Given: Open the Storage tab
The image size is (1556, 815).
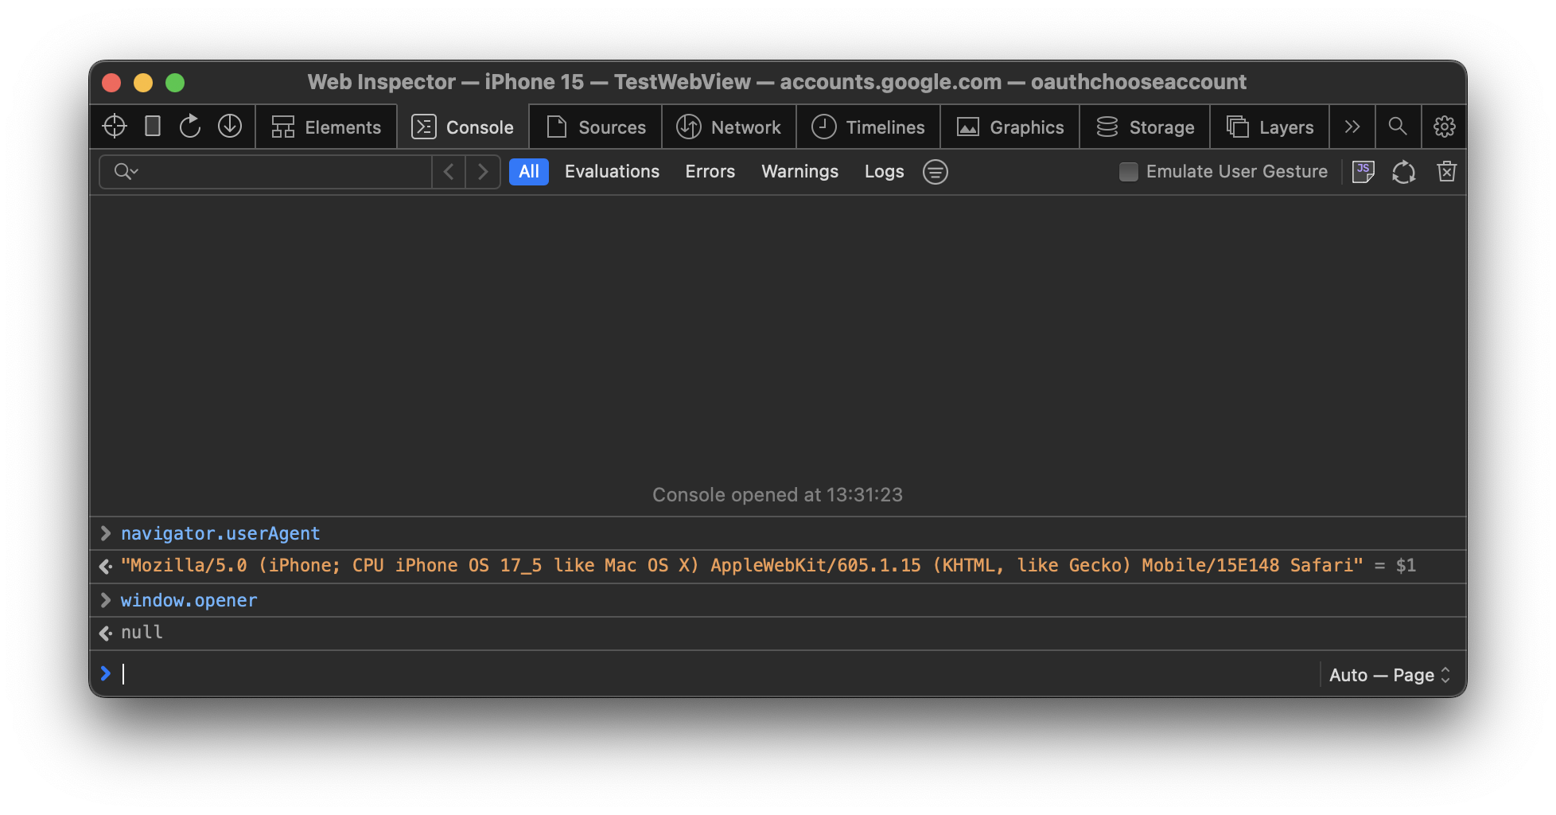Looking at the screenshot, I should pyautogui.click(x=1145, y=127).
